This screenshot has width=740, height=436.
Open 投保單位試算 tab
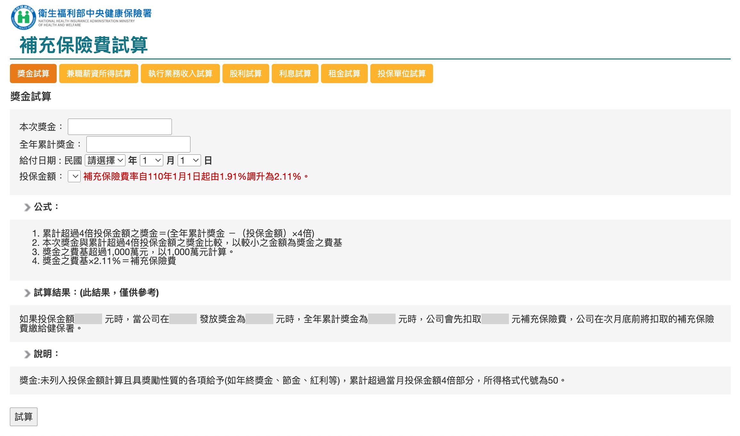point(401,74)
